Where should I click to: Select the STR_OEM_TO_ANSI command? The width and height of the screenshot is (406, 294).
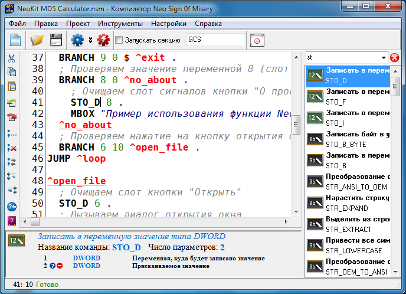(348, 267)
